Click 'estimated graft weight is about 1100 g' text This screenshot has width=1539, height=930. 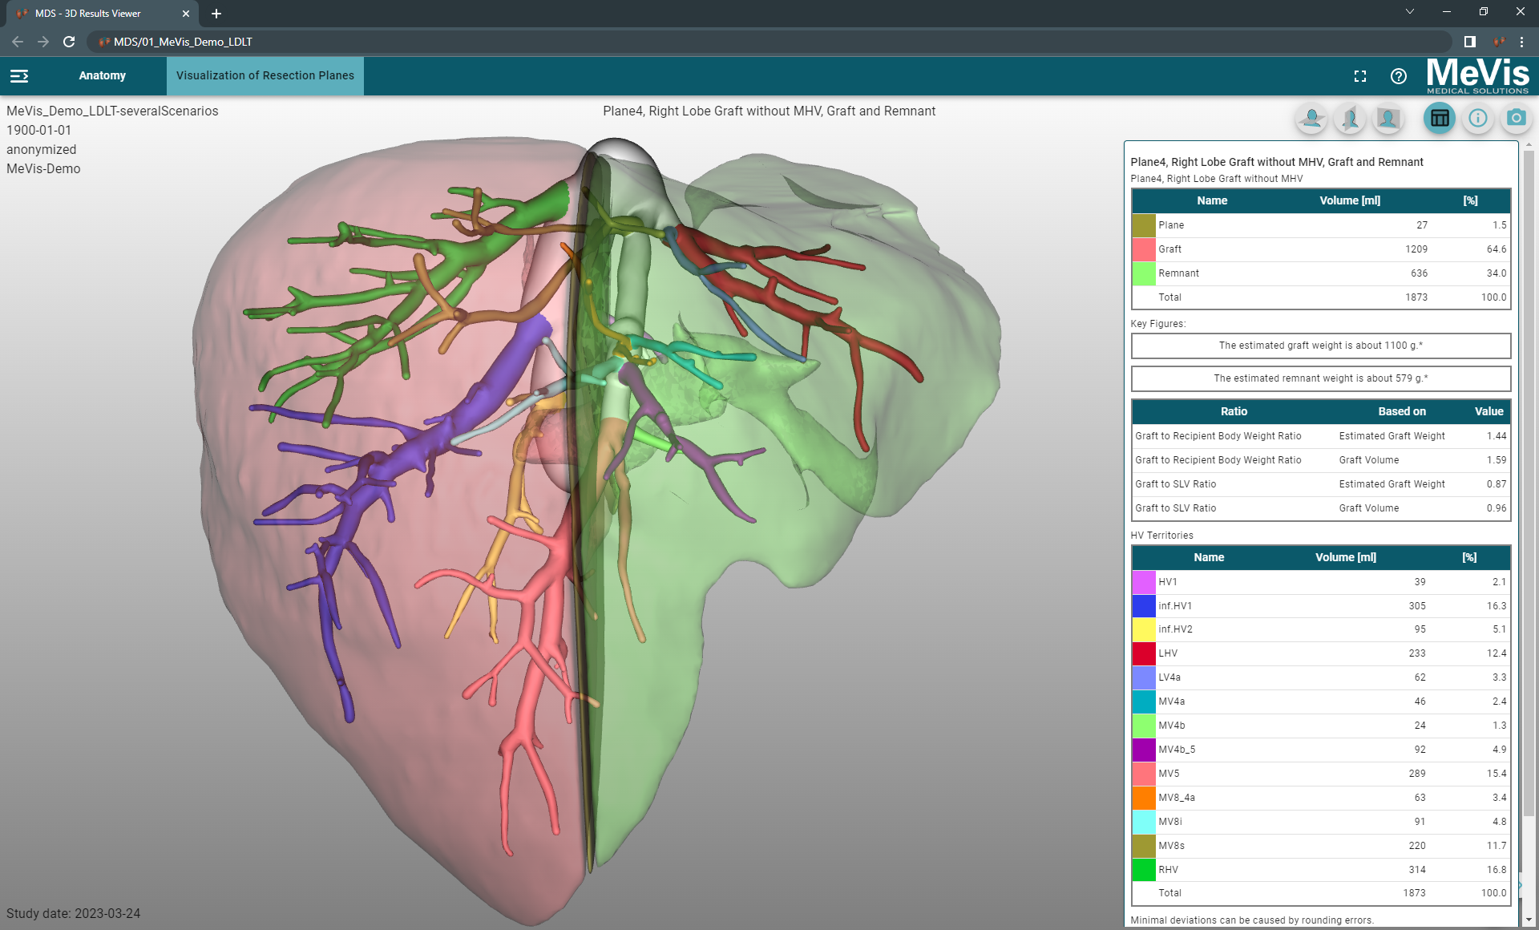[1321, 346]
